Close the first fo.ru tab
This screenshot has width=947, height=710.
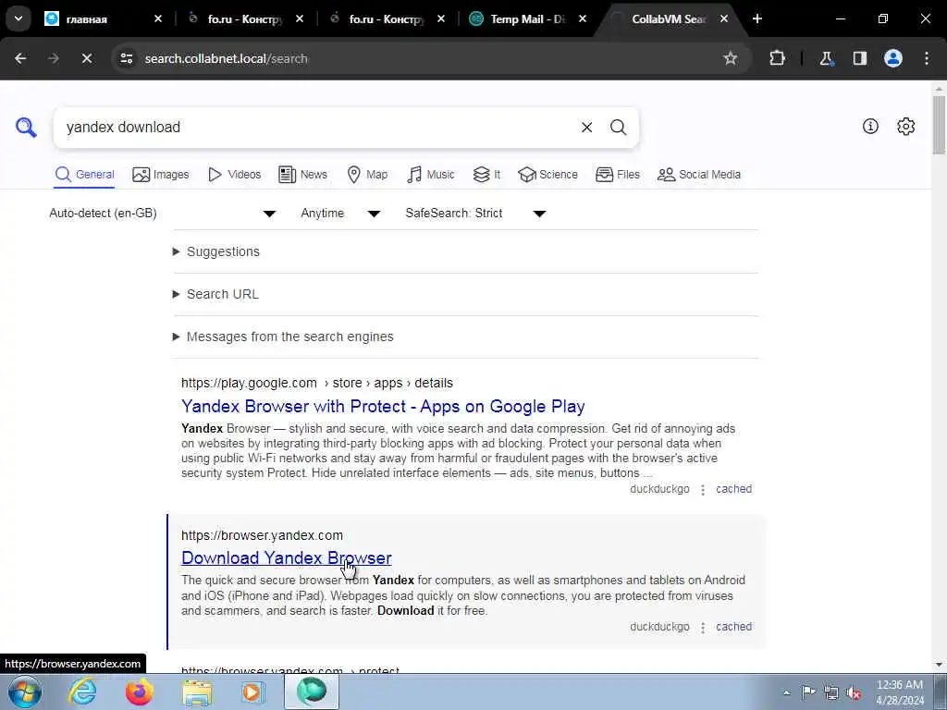[300, 18]
